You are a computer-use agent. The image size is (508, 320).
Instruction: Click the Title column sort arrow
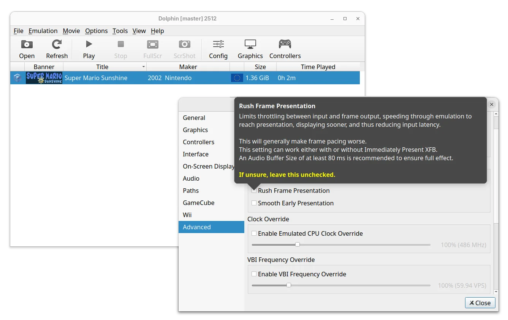click(143, 67)
